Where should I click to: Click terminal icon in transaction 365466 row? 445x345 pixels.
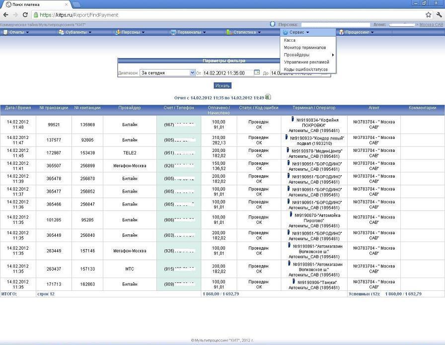click(289, 202)
